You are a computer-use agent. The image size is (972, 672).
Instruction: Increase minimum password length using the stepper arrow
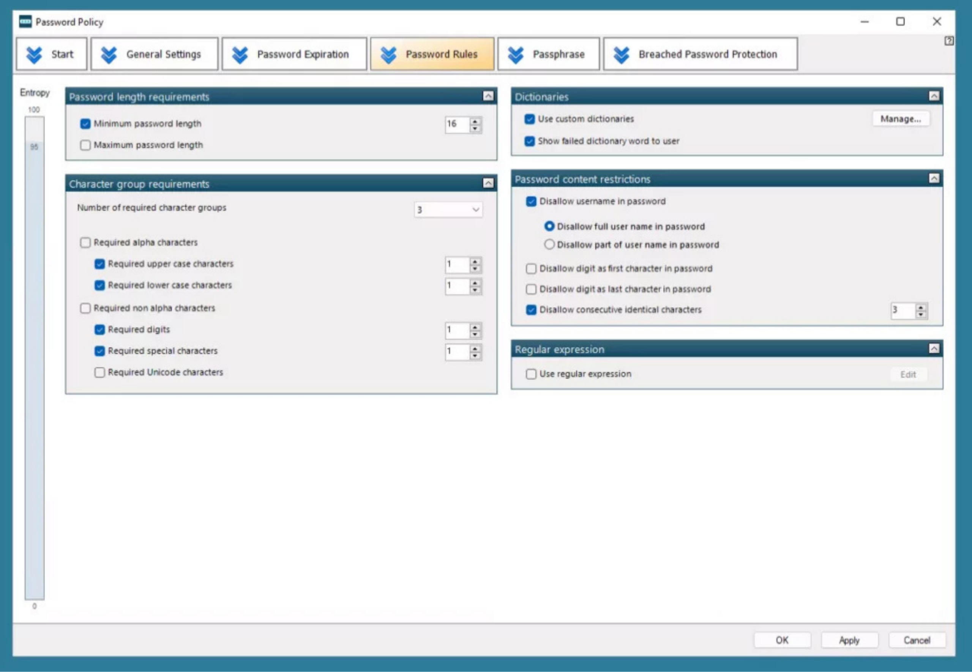[475, 122]
